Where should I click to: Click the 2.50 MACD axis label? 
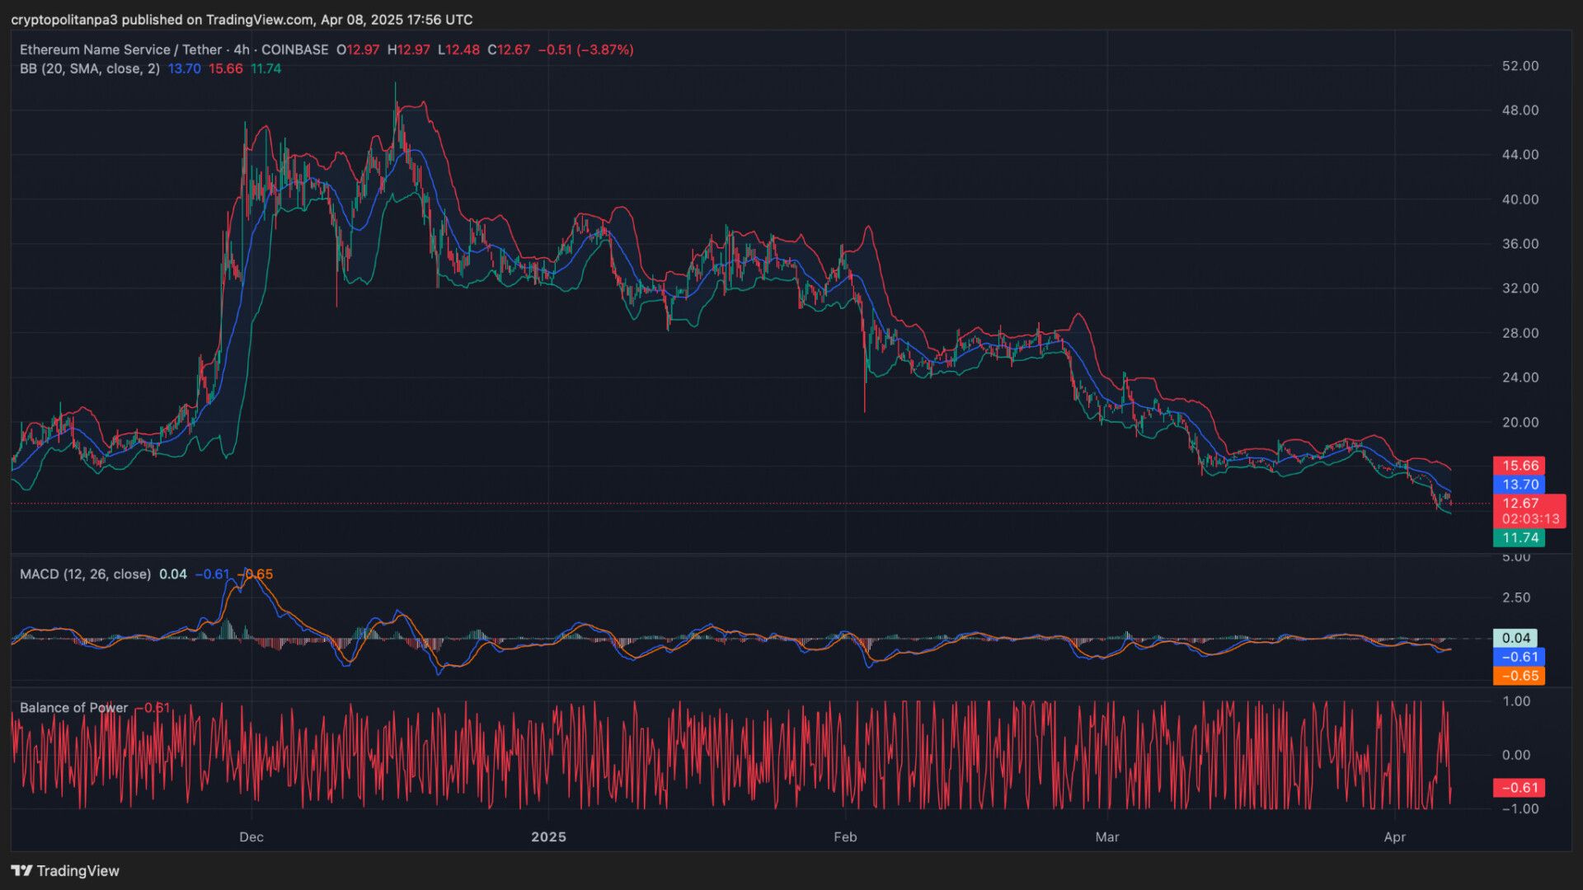(x=1516, y=597)
